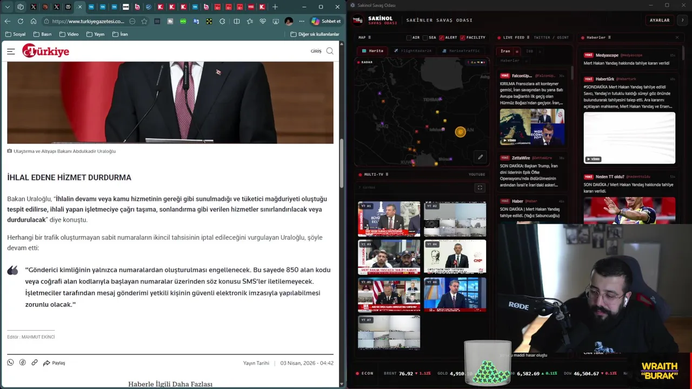Open the browser profile avatar
Screen dimensions: 692x389
pyautogui.click(x=289, y=21)
